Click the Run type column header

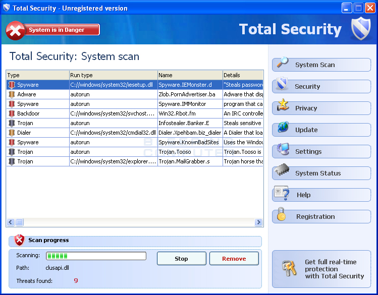[113, 75]
